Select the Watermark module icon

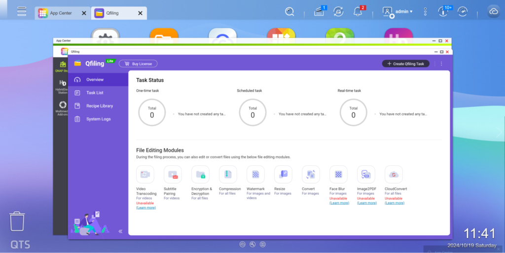[x=255, y=174]
